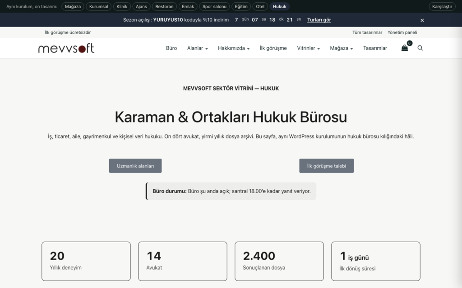This screenshot has height=288, width=462.
Task: Click the YURUYUS10 coupon code text
Action: click(x=168, y=20)
